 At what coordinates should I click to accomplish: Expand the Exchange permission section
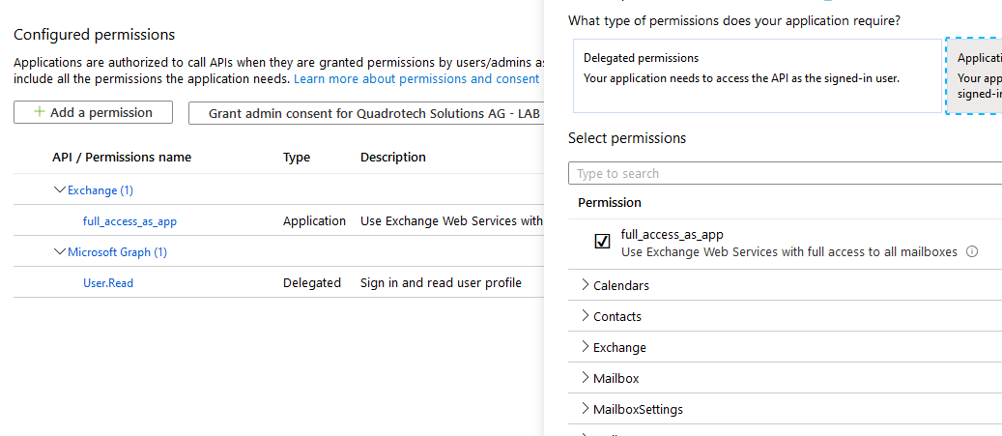586,347
